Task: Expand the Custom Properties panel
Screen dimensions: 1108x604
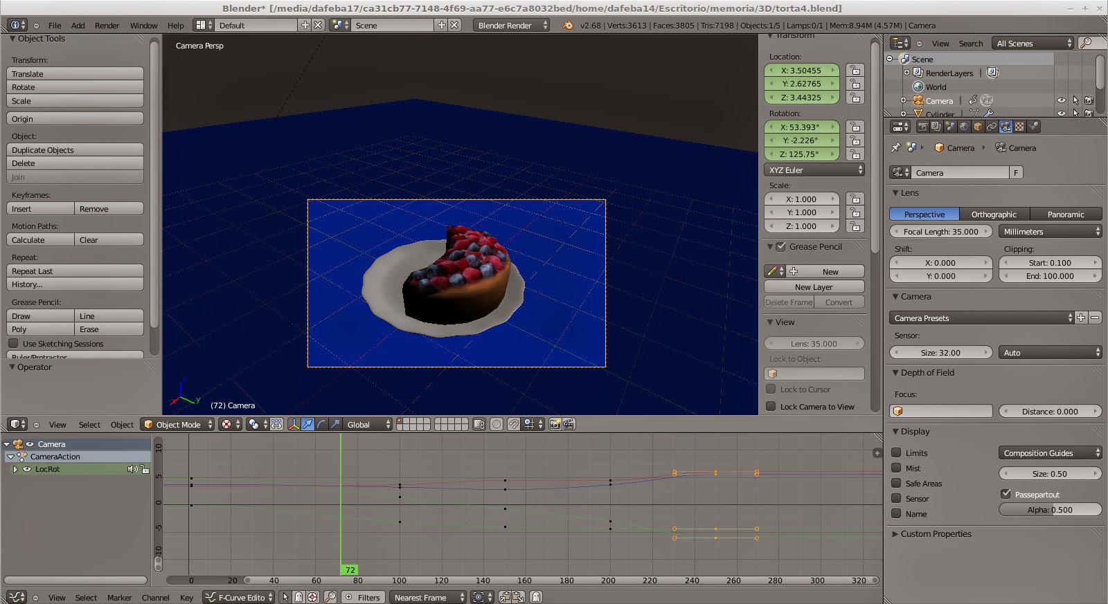Action: pos(895,533)
